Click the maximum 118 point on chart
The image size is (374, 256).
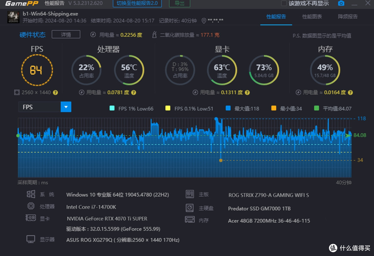coord(216,118)
